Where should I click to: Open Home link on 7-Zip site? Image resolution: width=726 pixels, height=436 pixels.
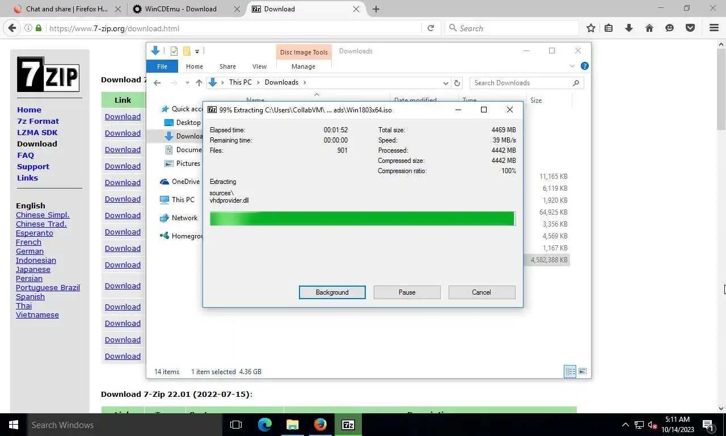pyautogui.click(x=29, y=110)
